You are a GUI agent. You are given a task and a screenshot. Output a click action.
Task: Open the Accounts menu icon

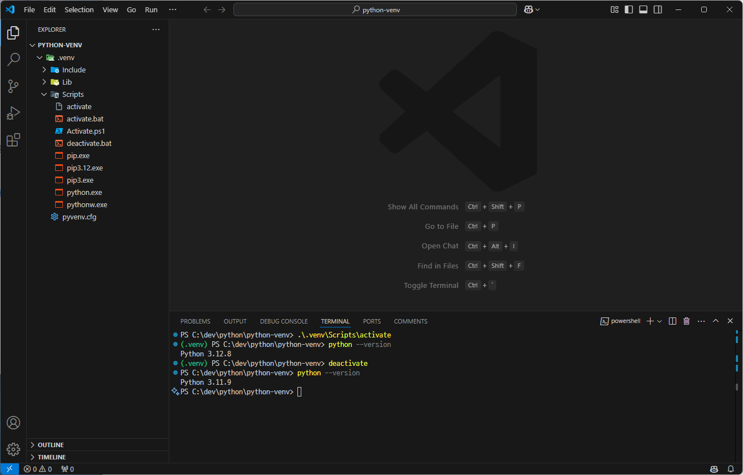13,423
